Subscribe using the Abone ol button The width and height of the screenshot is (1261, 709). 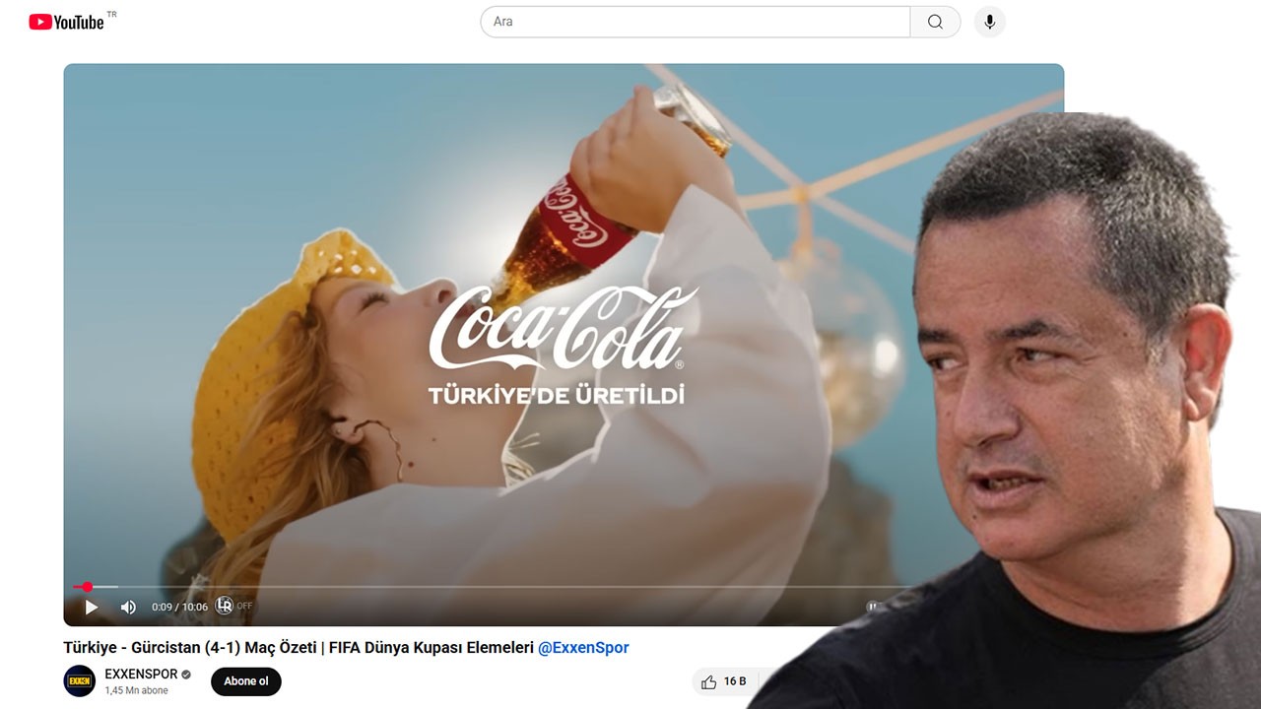[244, 681]
